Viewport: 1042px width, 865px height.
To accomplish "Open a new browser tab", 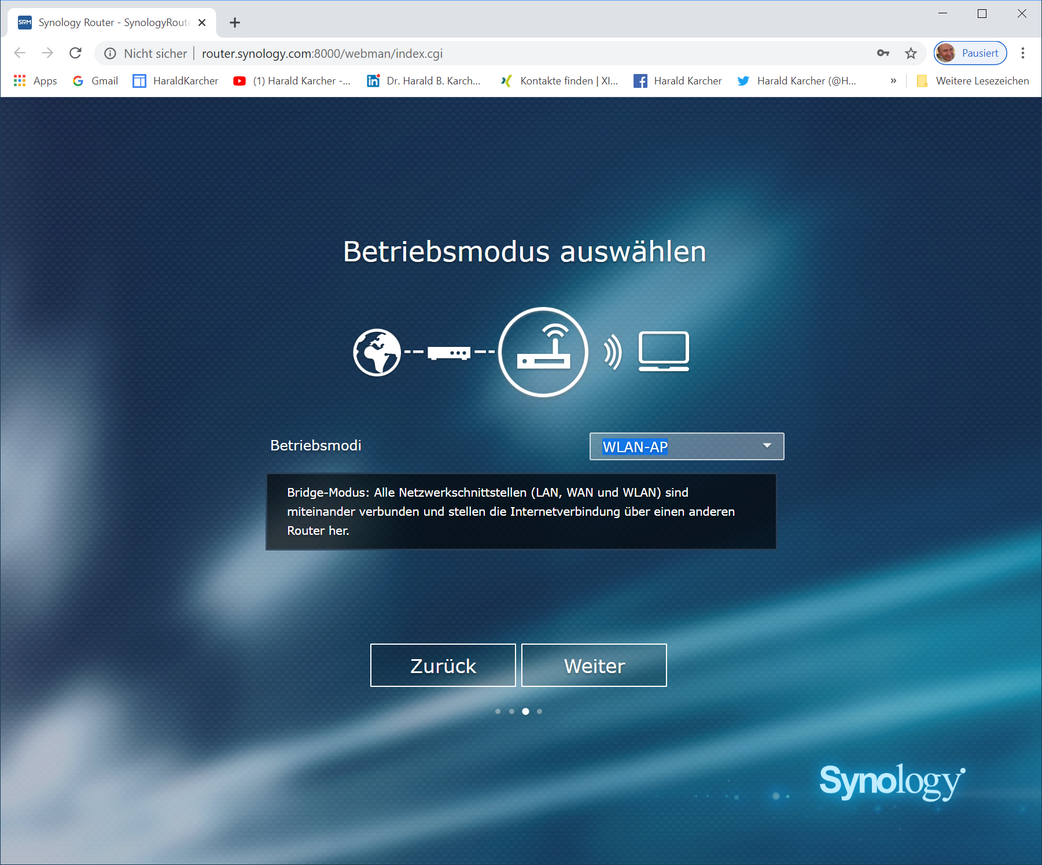I will pos(234,23).
